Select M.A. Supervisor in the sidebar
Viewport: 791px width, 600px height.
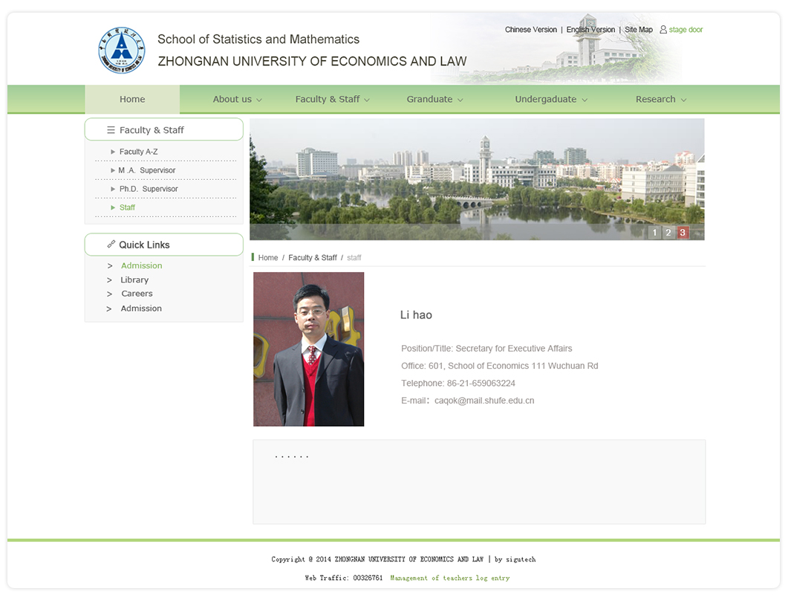[147, 170]
